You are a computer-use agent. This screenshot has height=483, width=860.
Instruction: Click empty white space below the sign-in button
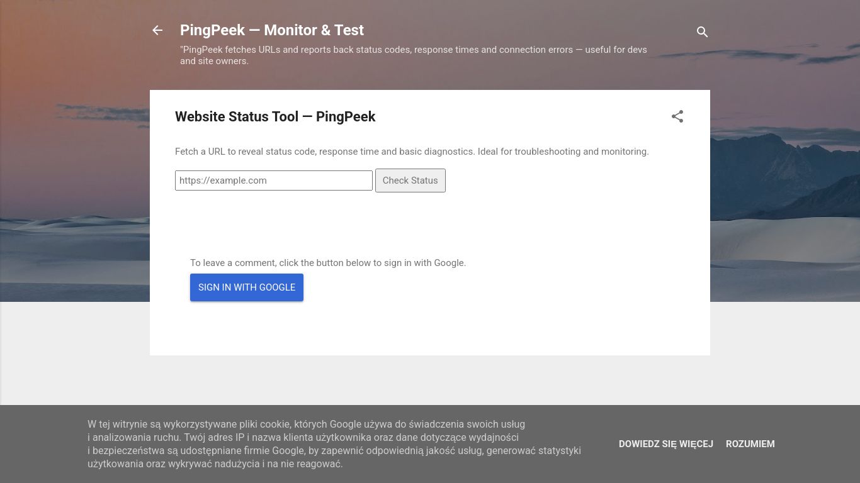point(428,330)
